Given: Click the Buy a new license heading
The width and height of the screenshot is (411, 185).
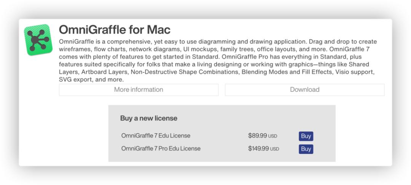Looking at the screenshot, I should 149,118.
